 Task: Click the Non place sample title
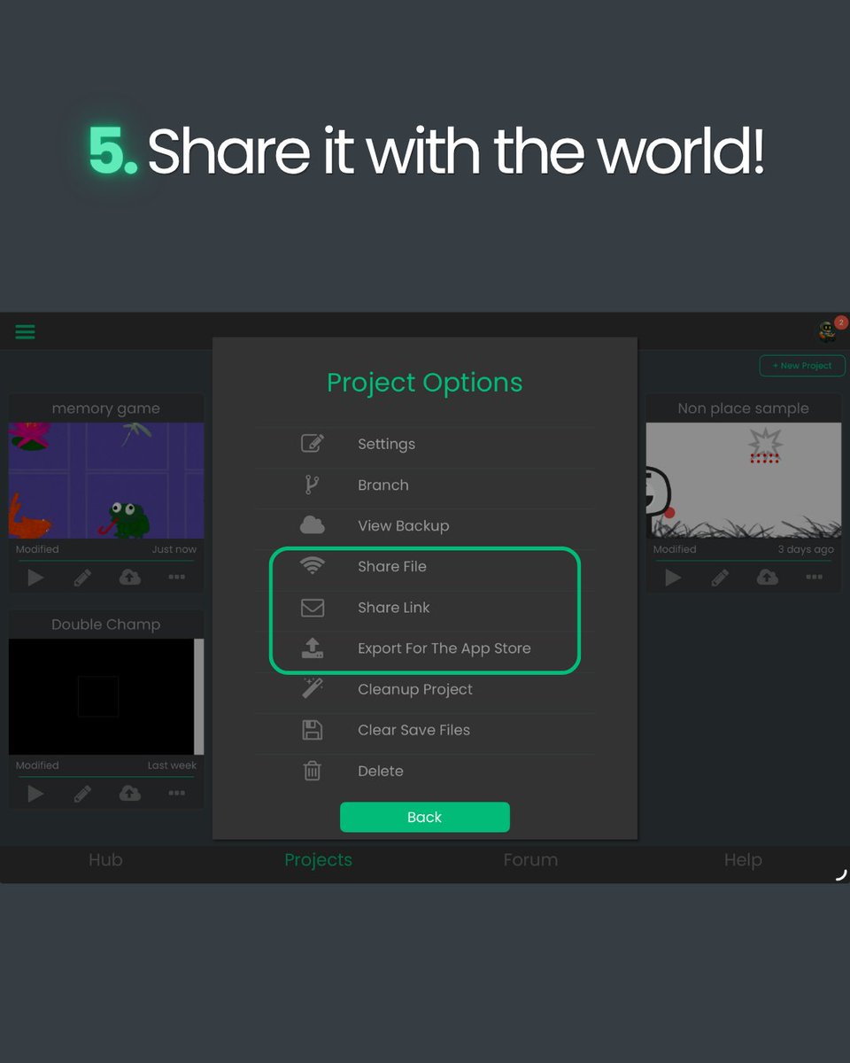point(744,408)
